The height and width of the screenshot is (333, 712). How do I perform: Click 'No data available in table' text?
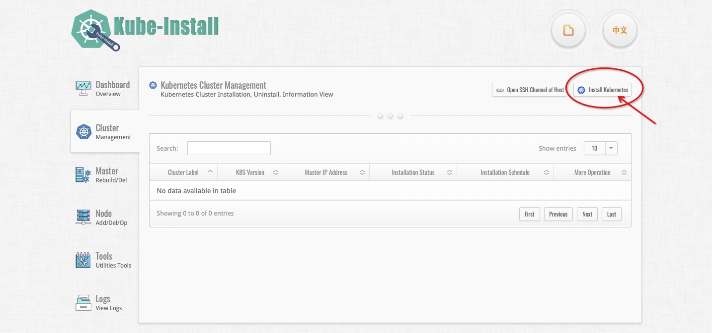coord(196,191)
